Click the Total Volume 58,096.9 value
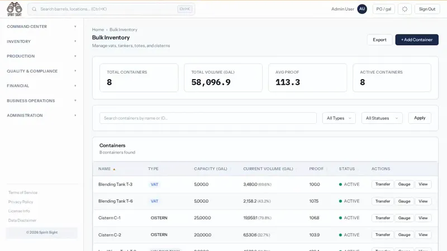The height and width of the screenshot is (251, 447). pyautogui.click(x=211, y=82)
